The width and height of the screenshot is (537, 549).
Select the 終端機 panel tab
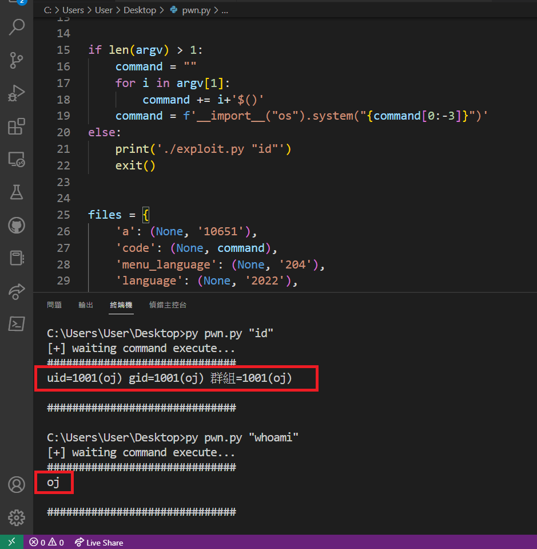(x=121, y=305)
